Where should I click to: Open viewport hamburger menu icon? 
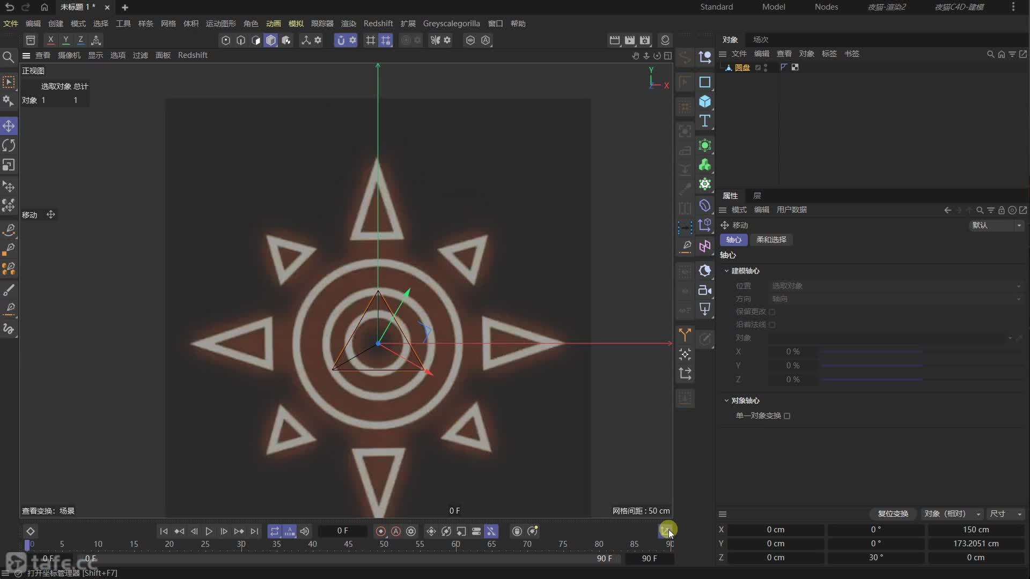tap(26, 55)
